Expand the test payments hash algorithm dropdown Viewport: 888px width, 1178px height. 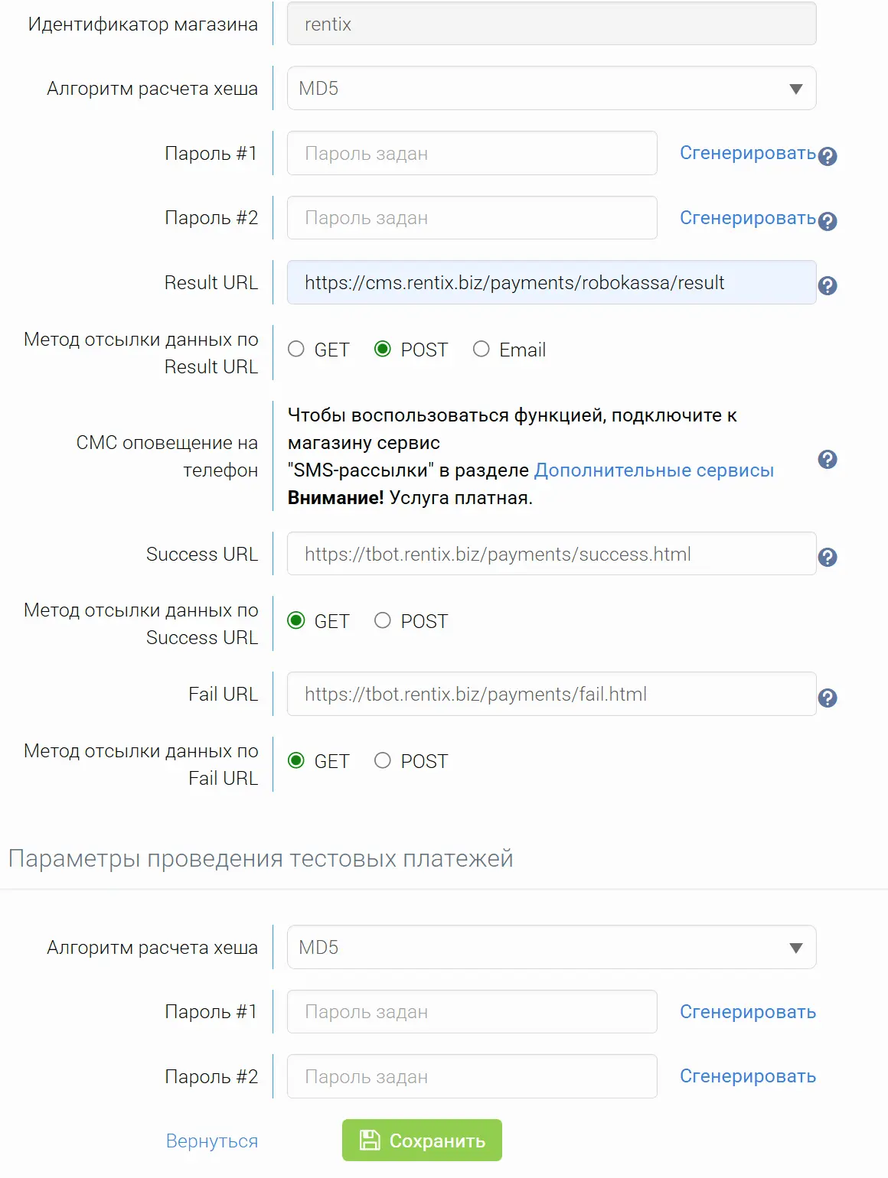click(x=551, y=947)
